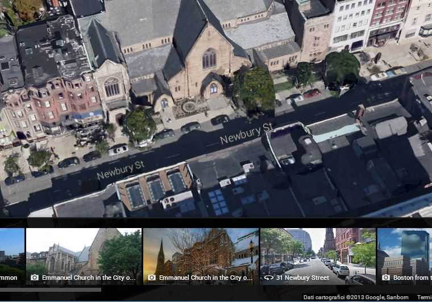Click caption text of daytime Emmanuel Church photo
The image size is (432, 302).
[x=88, y=278]
